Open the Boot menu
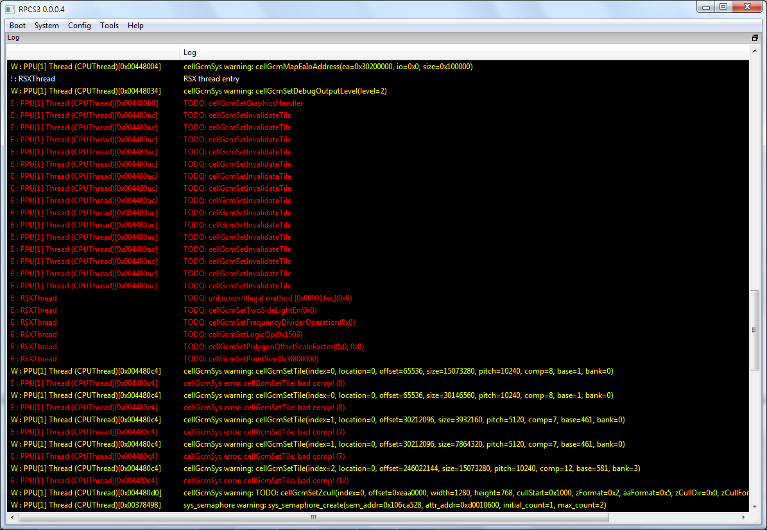Image resolution: width=767 pixels, height=530 pixels. pyautogui.click(x=17, y=26)
